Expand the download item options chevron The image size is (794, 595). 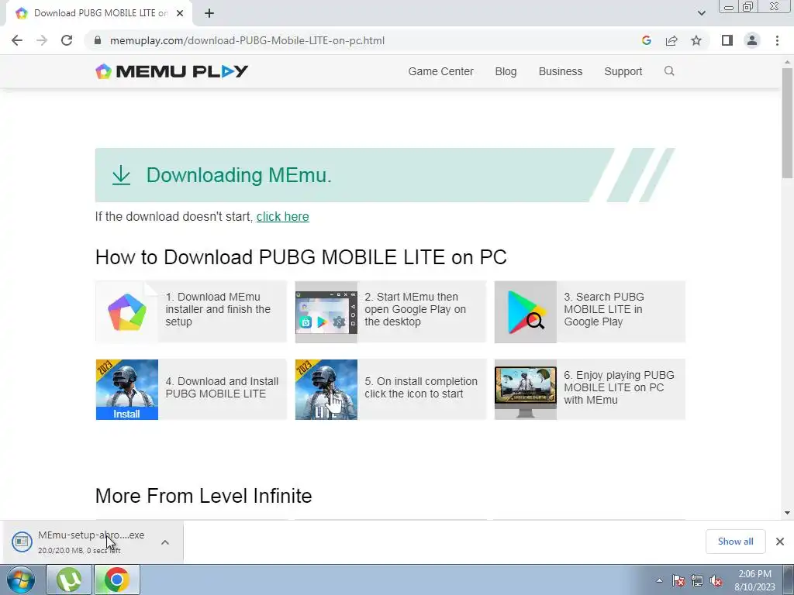165,542
